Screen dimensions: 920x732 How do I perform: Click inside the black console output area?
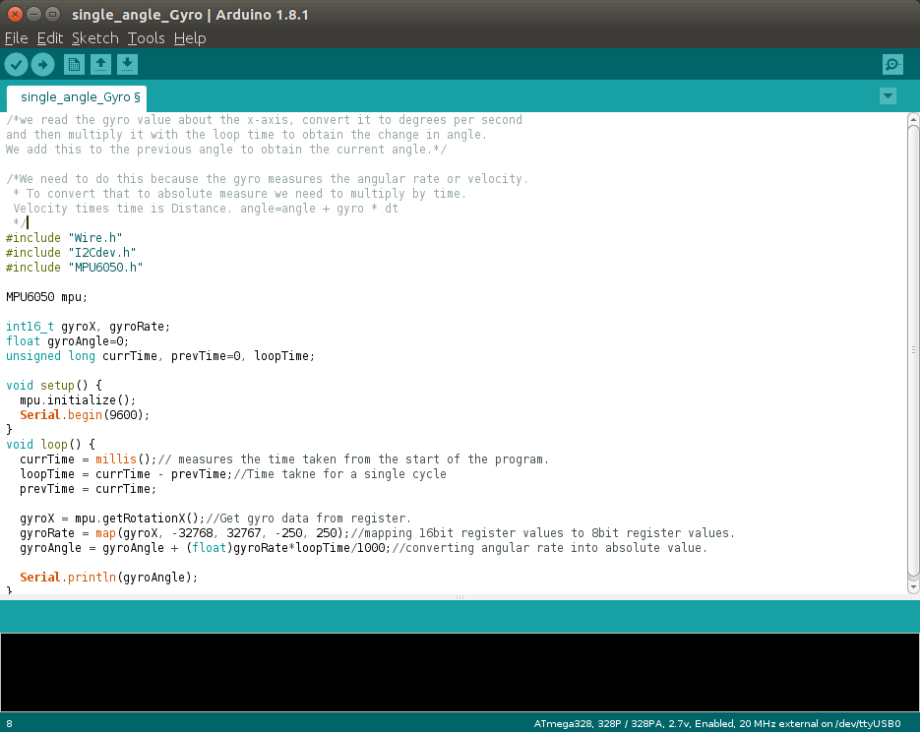(x=460, y=672)
